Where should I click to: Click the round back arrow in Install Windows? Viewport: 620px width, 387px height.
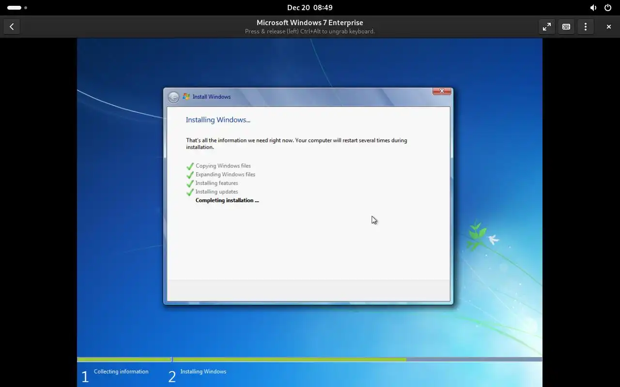click(x=173, y=97)
